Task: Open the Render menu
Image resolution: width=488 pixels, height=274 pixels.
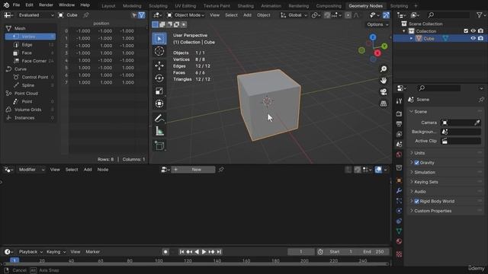Action: (46, 5)
